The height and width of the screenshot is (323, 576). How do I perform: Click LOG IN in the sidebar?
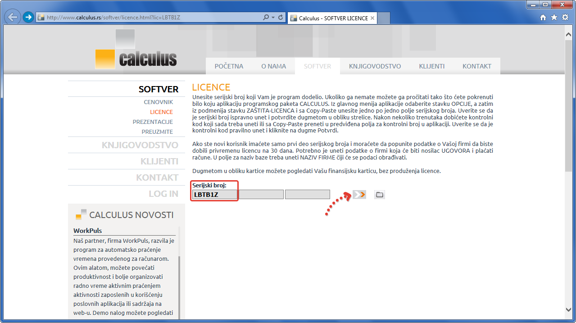coord(163,194)
